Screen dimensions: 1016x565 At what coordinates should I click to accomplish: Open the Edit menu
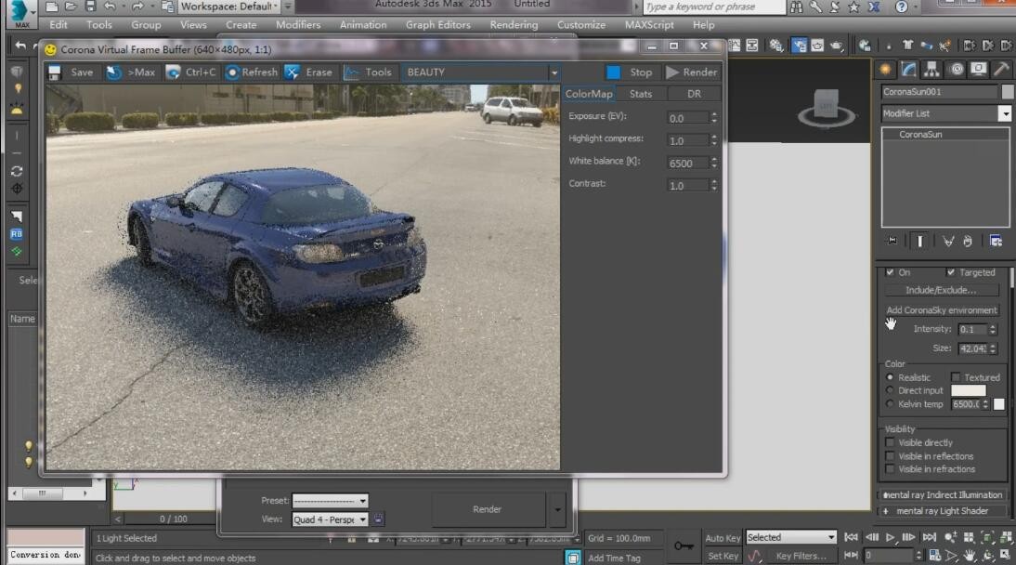coord(59,25)
